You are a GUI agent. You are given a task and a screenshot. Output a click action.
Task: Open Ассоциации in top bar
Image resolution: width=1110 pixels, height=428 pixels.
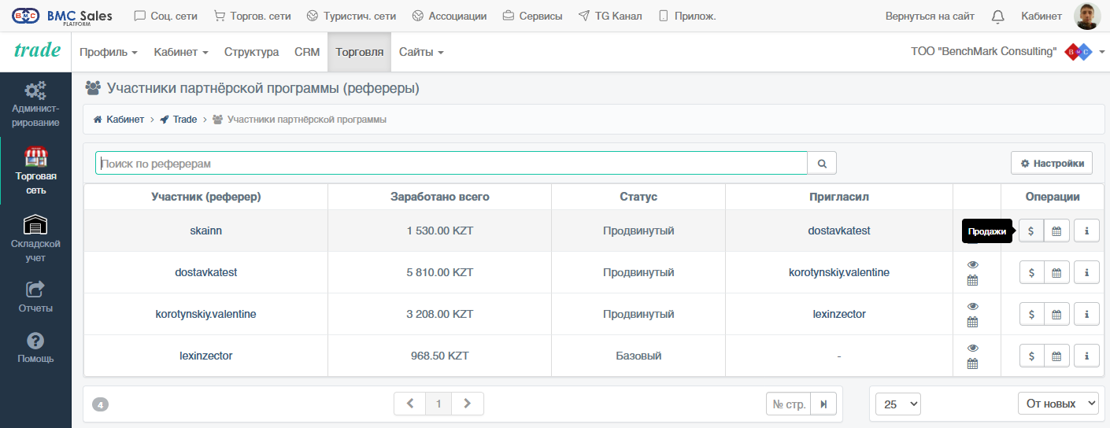pyautogui.click(x=449, y=16)
